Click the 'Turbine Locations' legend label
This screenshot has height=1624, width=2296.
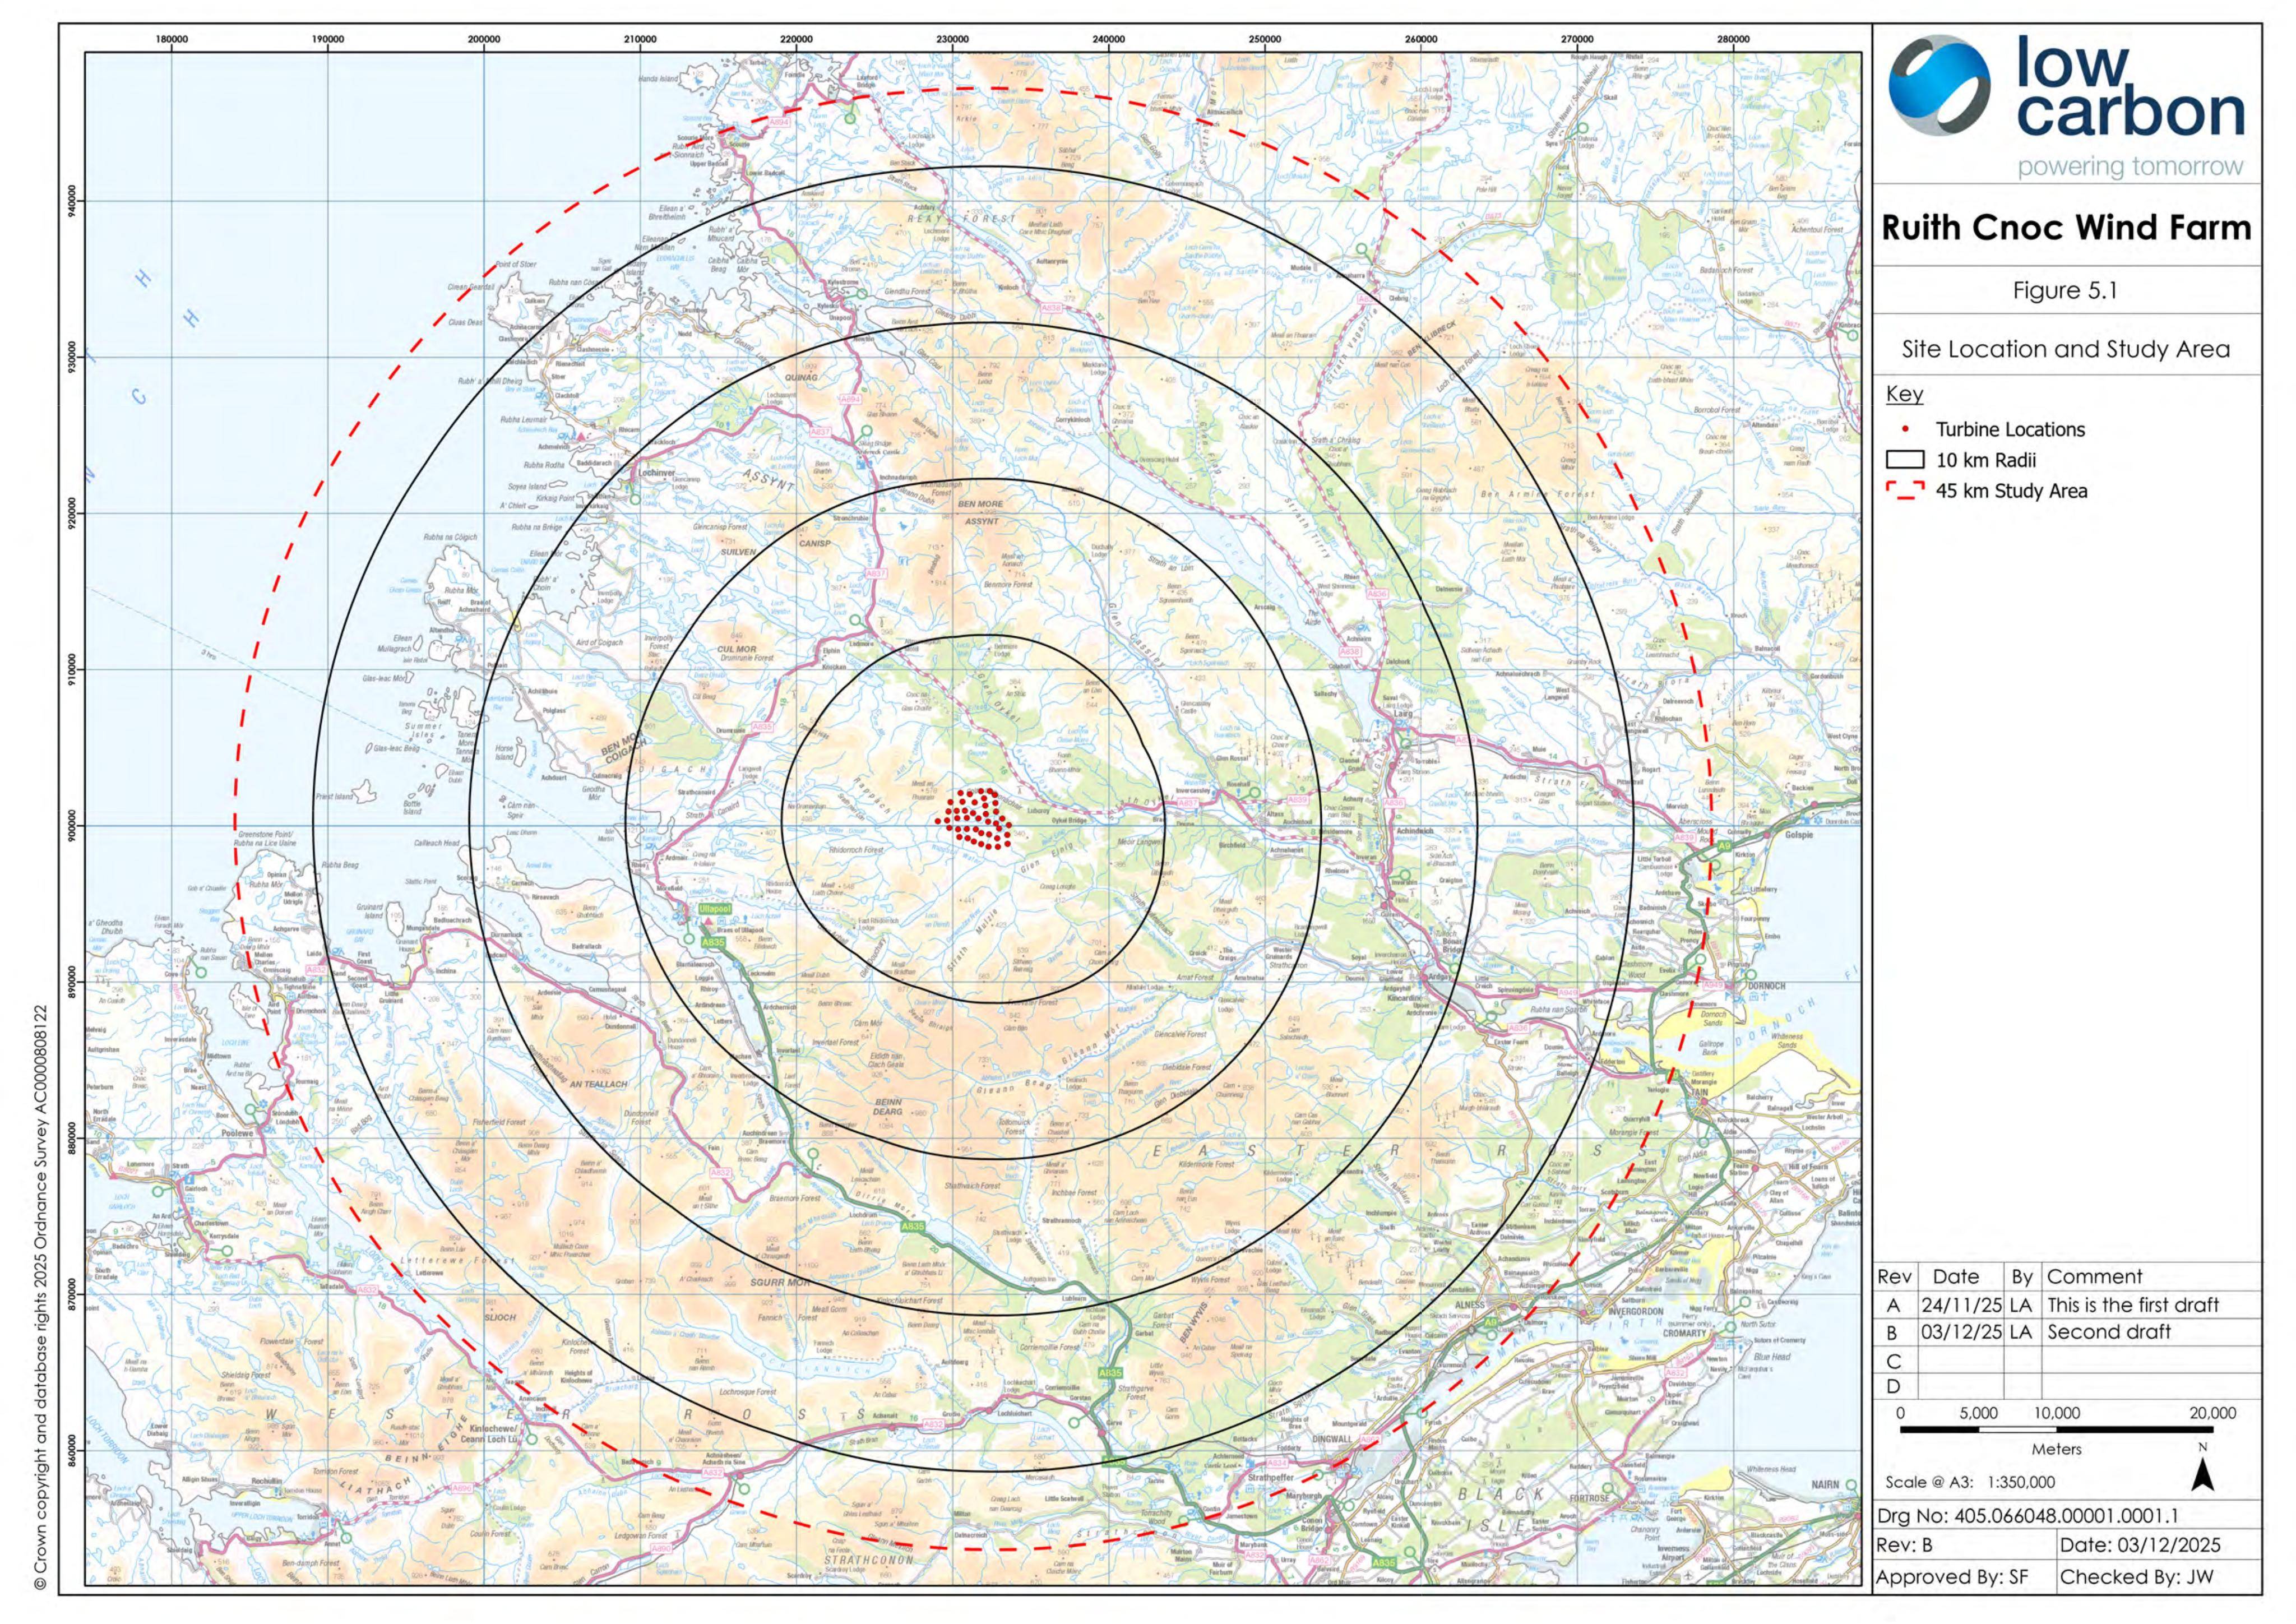(2010, 430)
